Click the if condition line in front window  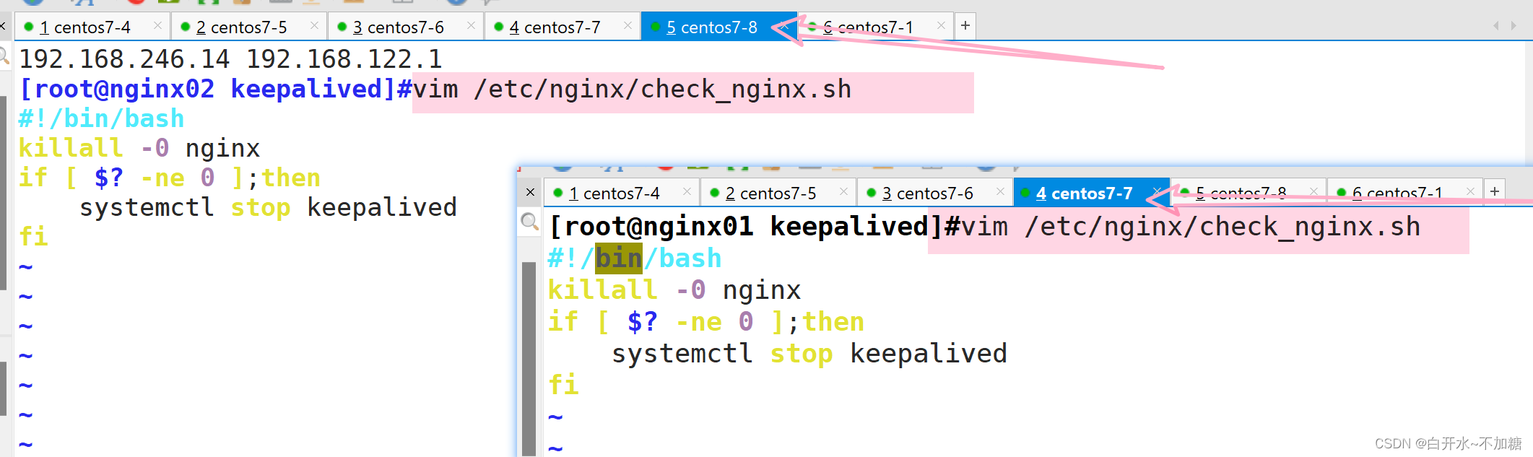coord(706,322)
